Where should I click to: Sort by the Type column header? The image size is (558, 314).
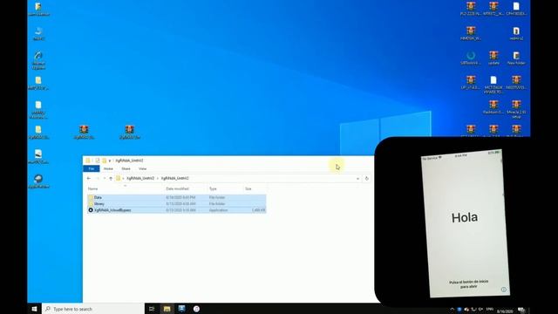pyautogui.click(x=213, y=188)
